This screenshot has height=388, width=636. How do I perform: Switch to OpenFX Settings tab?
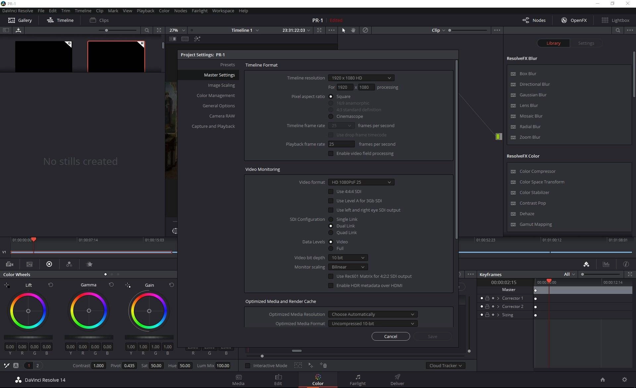[x=586, y=43]
